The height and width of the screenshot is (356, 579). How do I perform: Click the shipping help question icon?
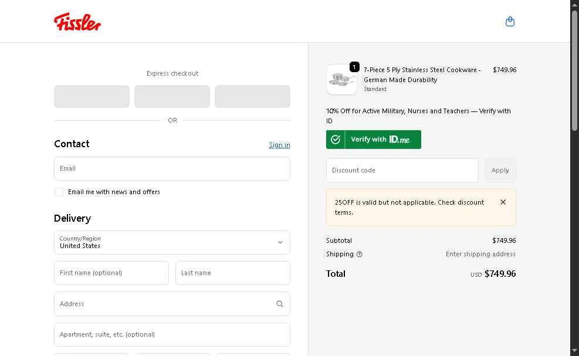(359, 254)
